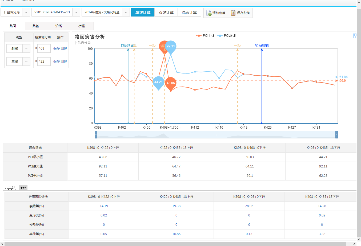This screenshot has height=246, width=361.
Task: Toggle PCI副线 series in chart legend
Action: (227, 36)
